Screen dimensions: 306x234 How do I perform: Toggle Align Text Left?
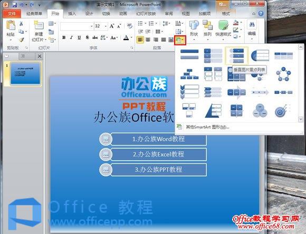[x=140, y=40]
